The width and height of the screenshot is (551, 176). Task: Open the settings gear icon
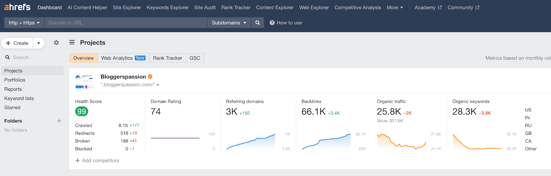tap(56, 43)
